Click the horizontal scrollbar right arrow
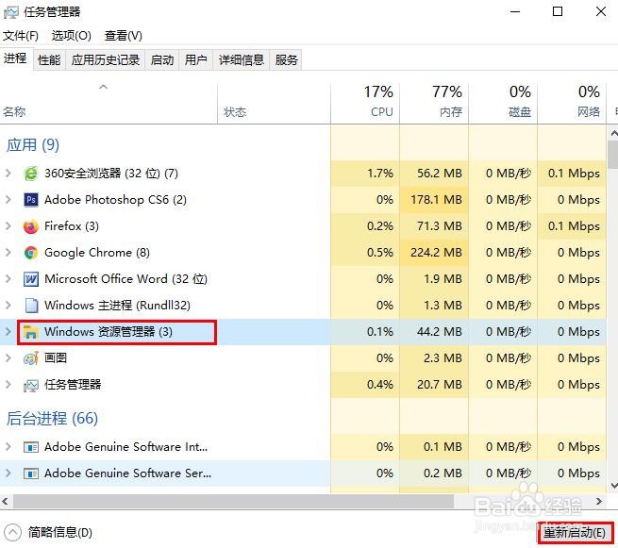The height and width of the screenshot is (548, 618). [599, 502]
